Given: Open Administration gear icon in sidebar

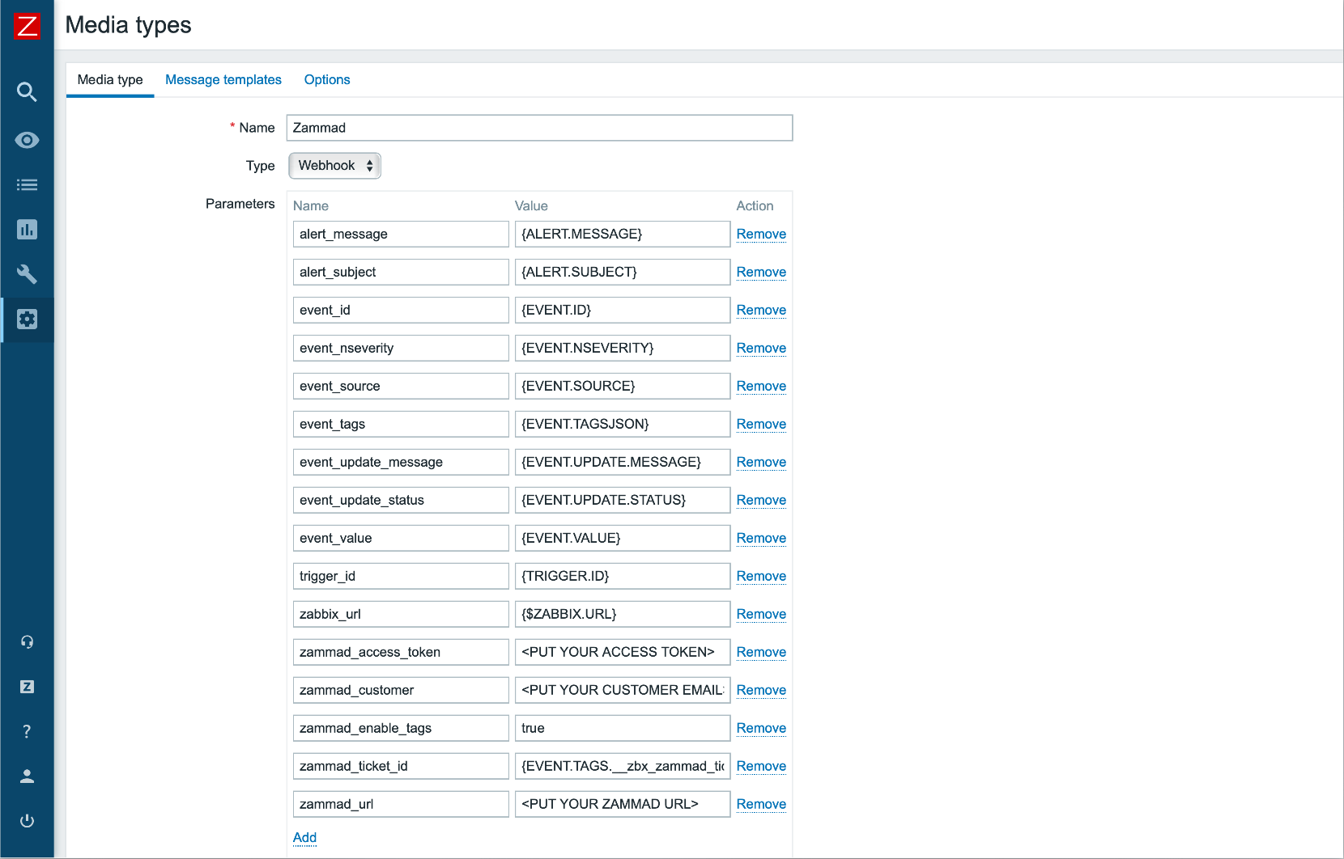Looking at the screenshot, I should 27,319.
